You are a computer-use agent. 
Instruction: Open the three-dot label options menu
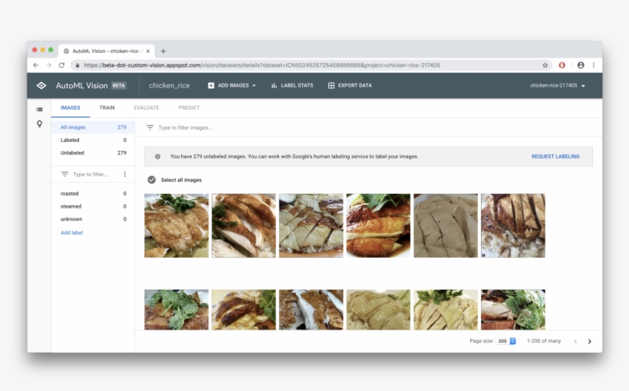tap(124, 175)
